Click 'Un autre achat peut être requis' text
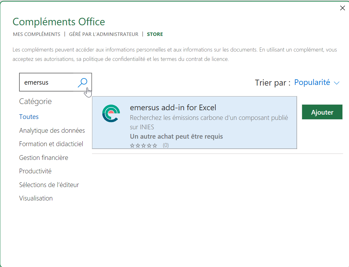Image resolution: width=349 pixels, height=267 pixels. (176, 136)
